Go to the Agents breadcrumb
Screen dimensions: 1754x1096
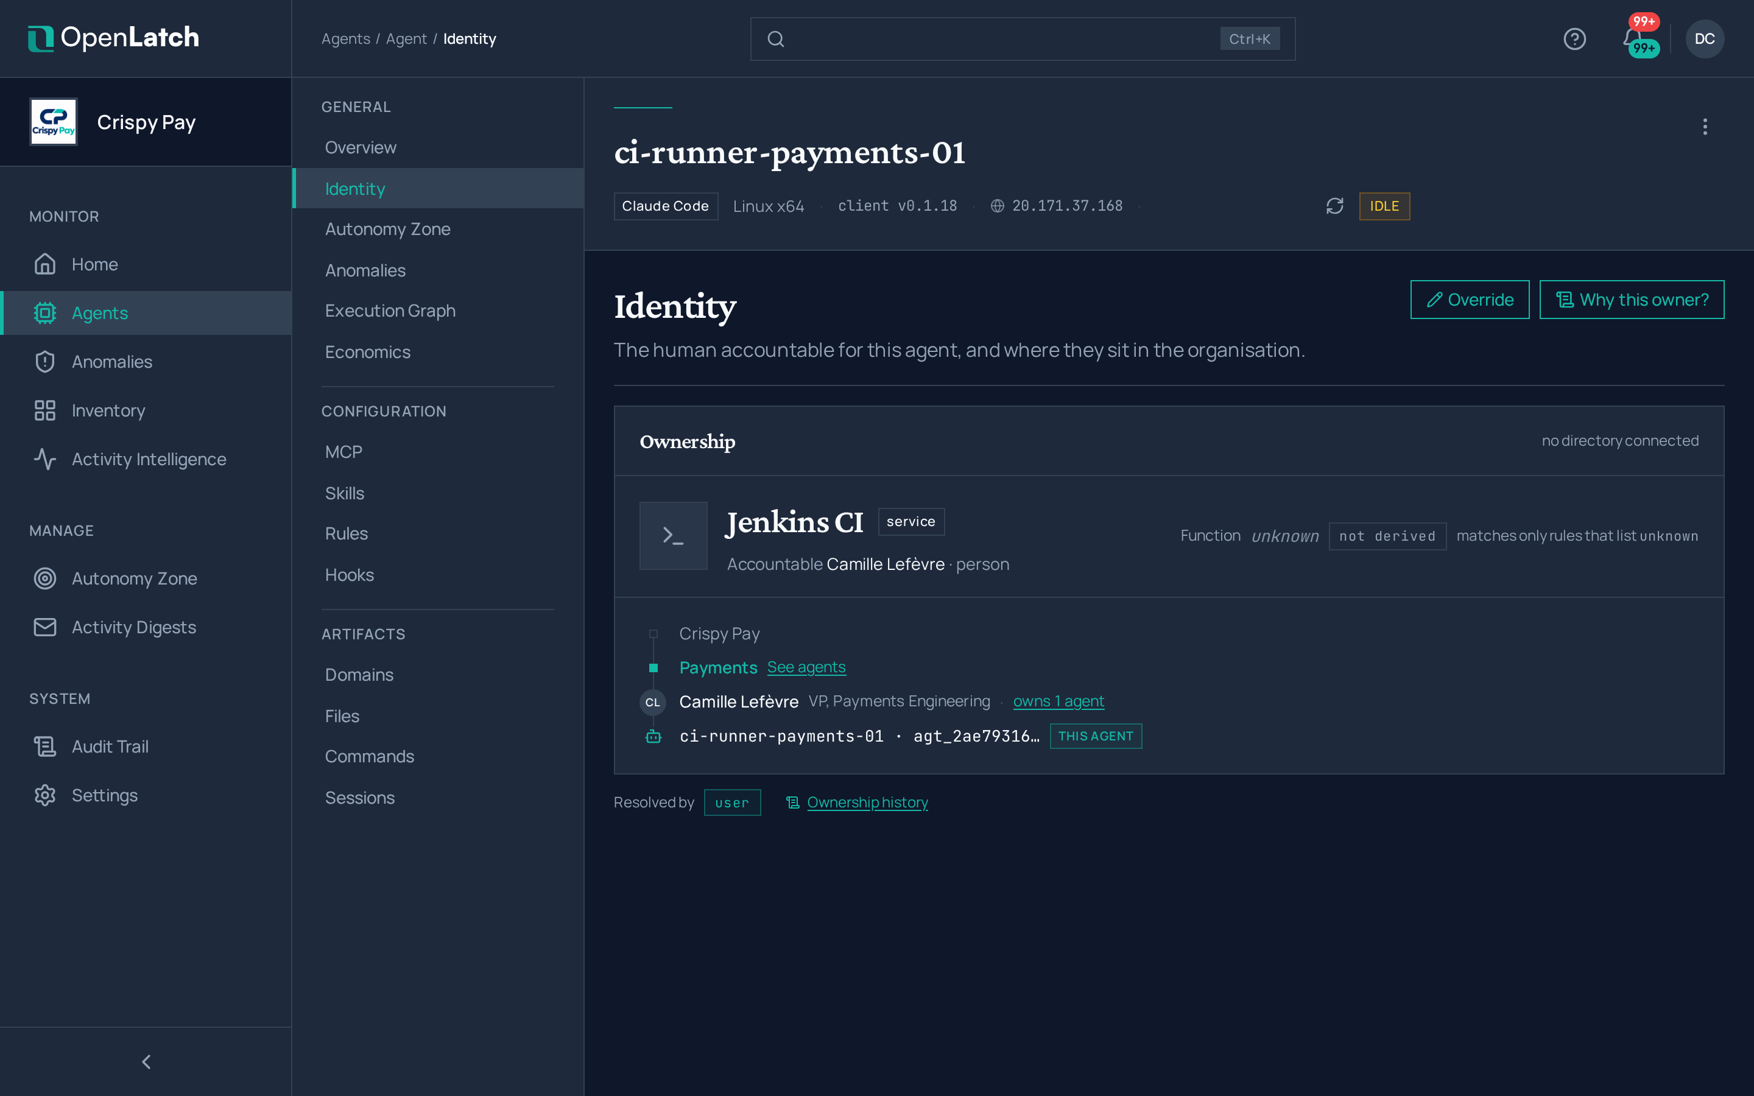click(345, 39)
